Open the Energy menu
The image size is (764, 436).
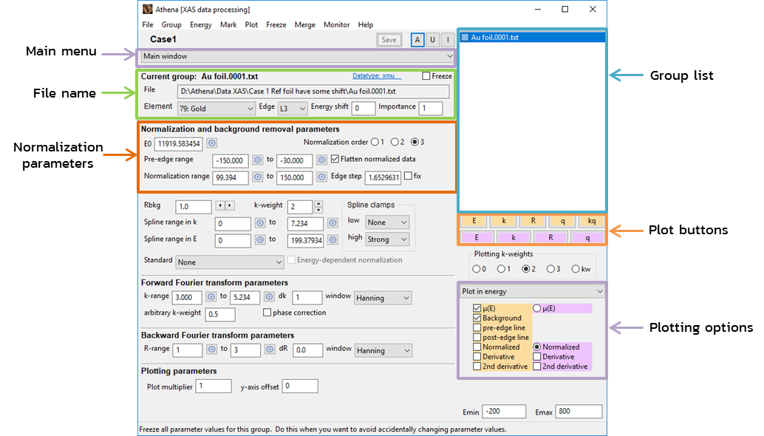201,24
